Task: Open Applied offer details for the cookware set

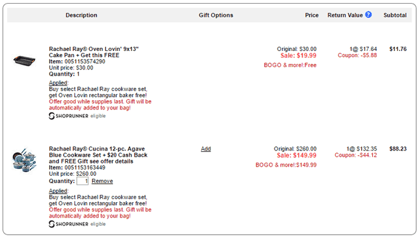Action: tap(58, 191)
